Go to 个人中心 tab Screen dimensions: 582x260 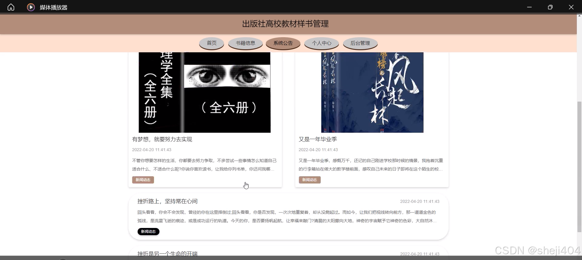pos(322,43)
